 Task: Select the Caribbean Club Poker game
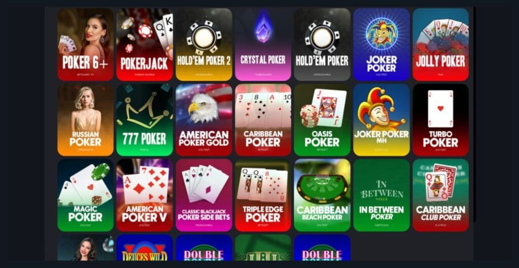pyautogui.click(x=440, y=195)
